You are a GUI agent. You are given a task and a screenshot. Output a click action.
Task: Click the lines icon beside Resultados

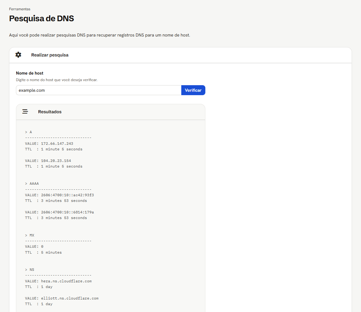pyautogui.click(x=25, y=112)
